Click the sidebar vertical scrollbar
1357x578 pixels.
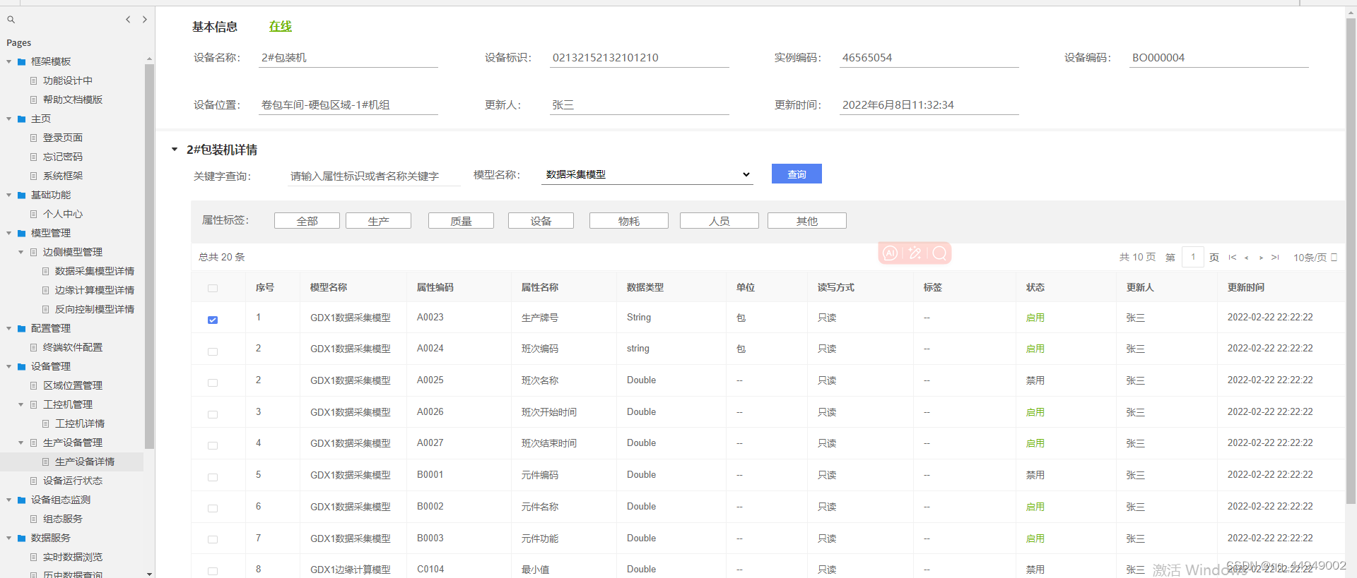coord(149,256)
